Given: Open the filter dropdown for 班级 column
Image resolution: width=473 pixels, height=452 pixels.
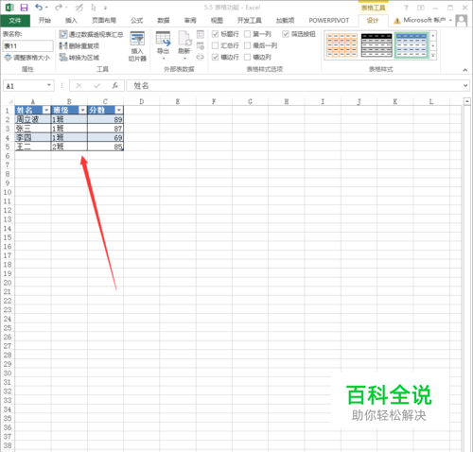Looking at the screenshot, I should (82, 110).
